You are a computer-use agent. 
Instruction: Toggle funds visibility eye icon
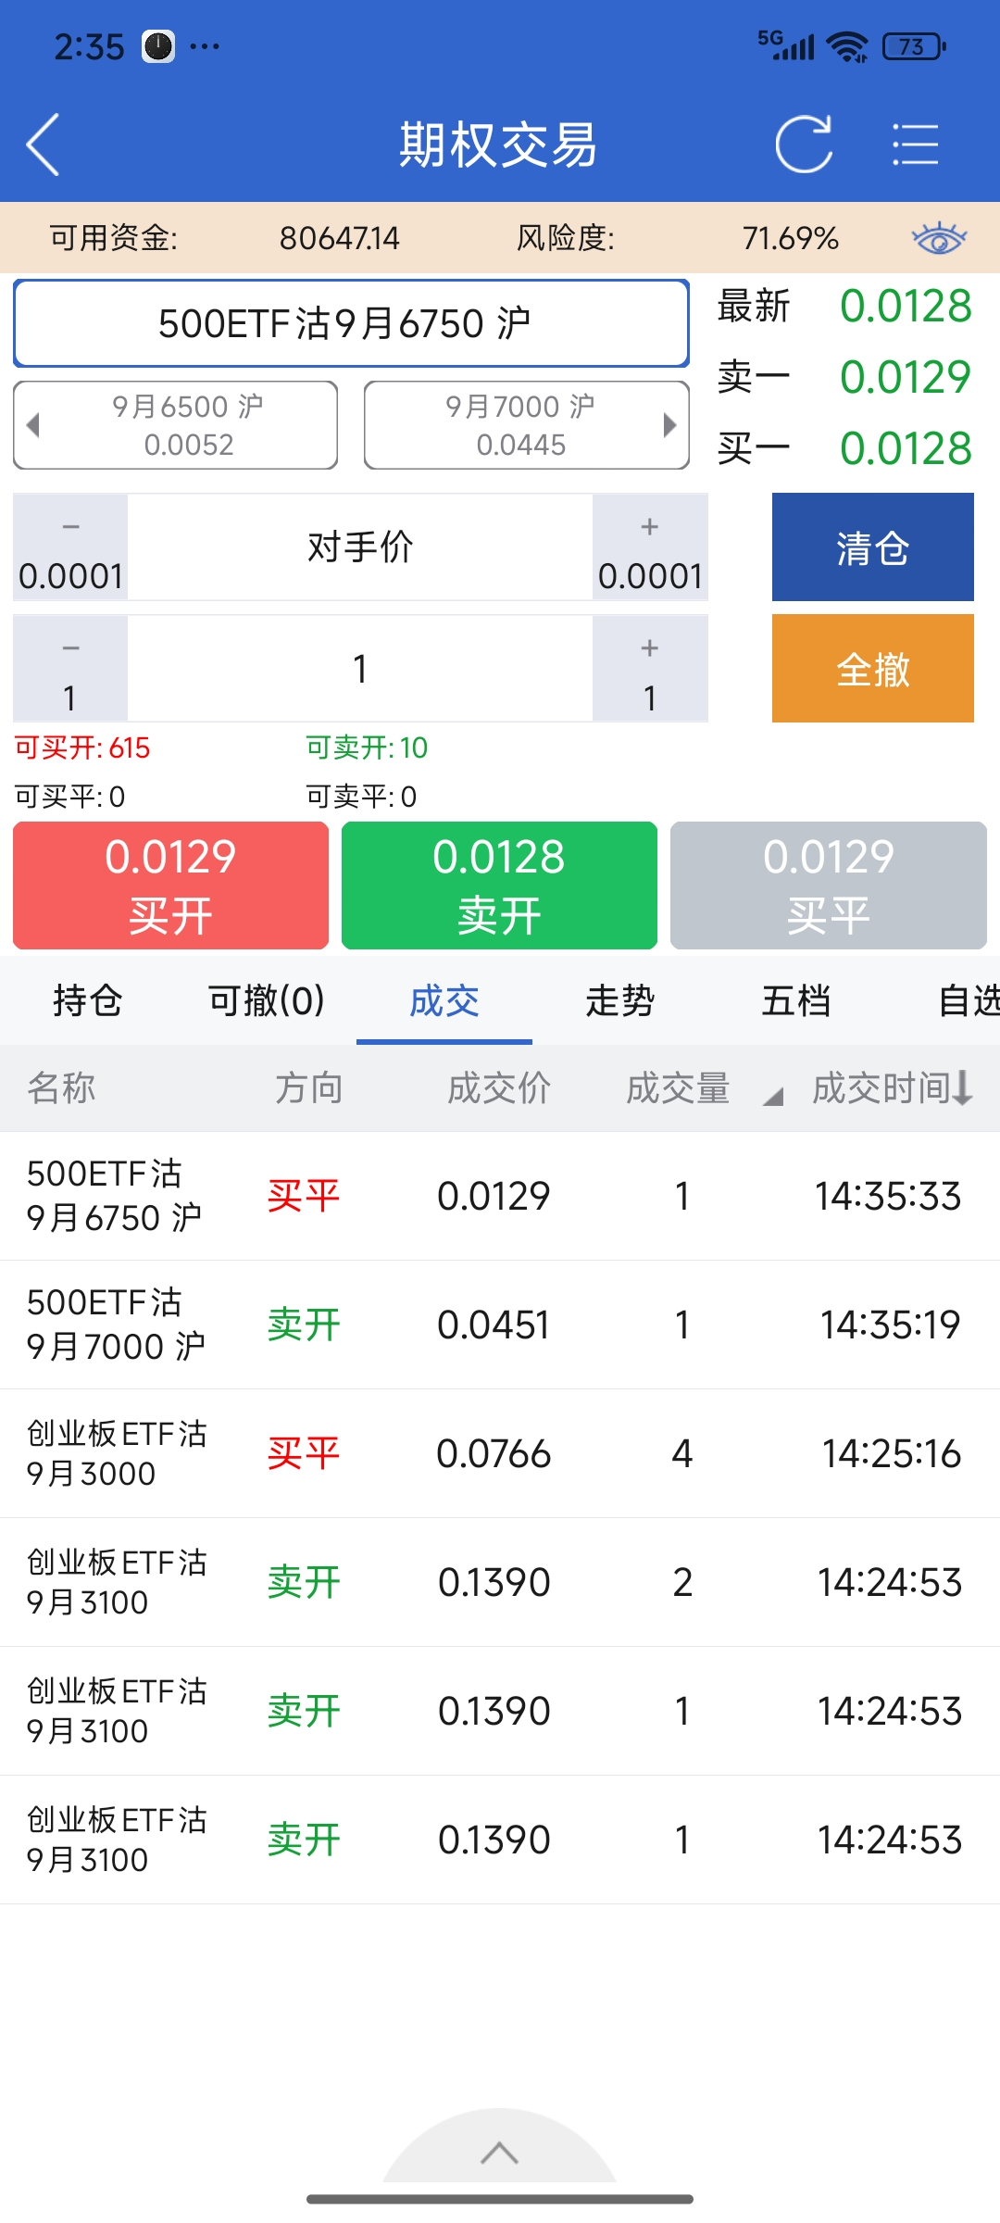(x=939, y=239)
